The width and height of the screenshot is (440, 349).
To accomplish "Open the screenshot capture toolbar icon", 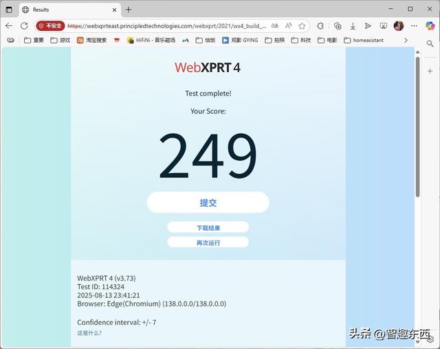I will (383, 26).
